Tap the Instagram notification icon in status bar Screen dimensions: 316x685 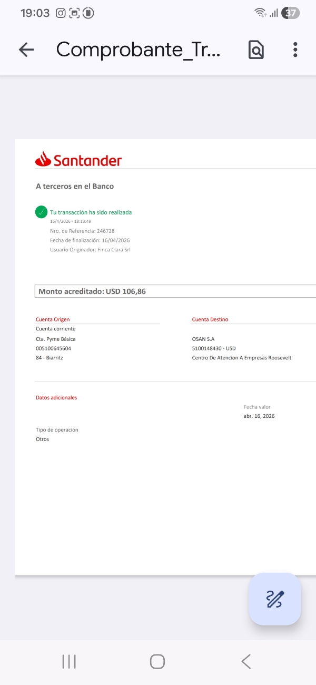(61, 13)
